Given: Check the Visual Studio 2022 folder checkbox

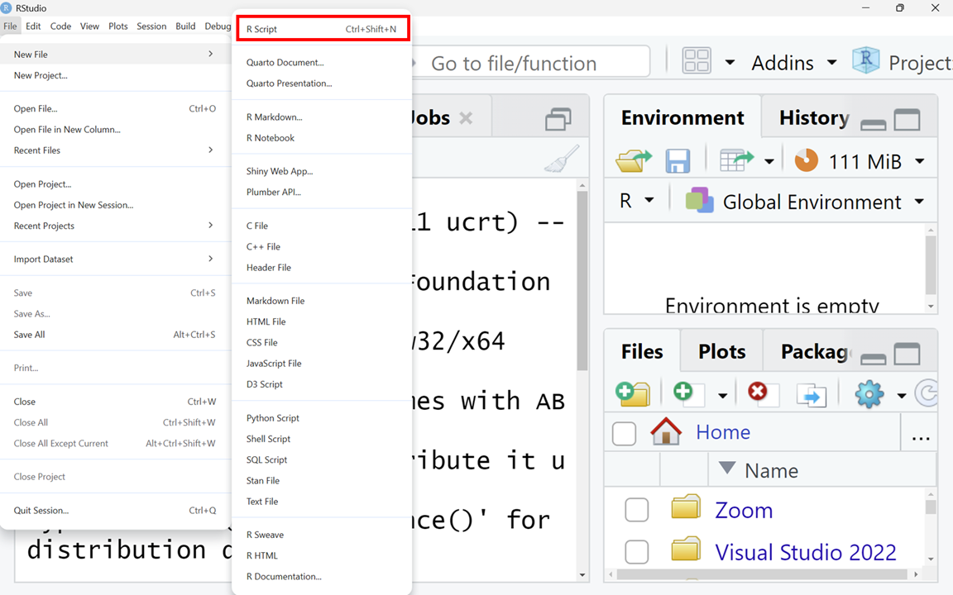Looking at the screenshot, I should [x=636, y=551].
